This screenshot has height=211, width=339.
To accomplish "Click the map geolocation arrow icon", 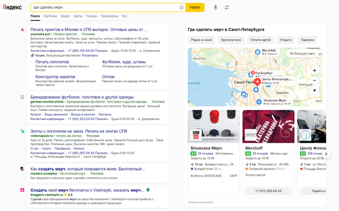I will pyautogui.click(x=314, y=90).
